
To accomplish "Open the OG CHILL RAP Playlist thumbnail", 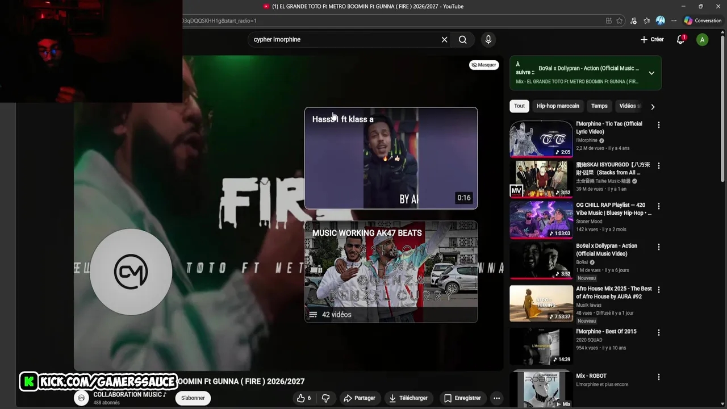I will pos(541,220).
